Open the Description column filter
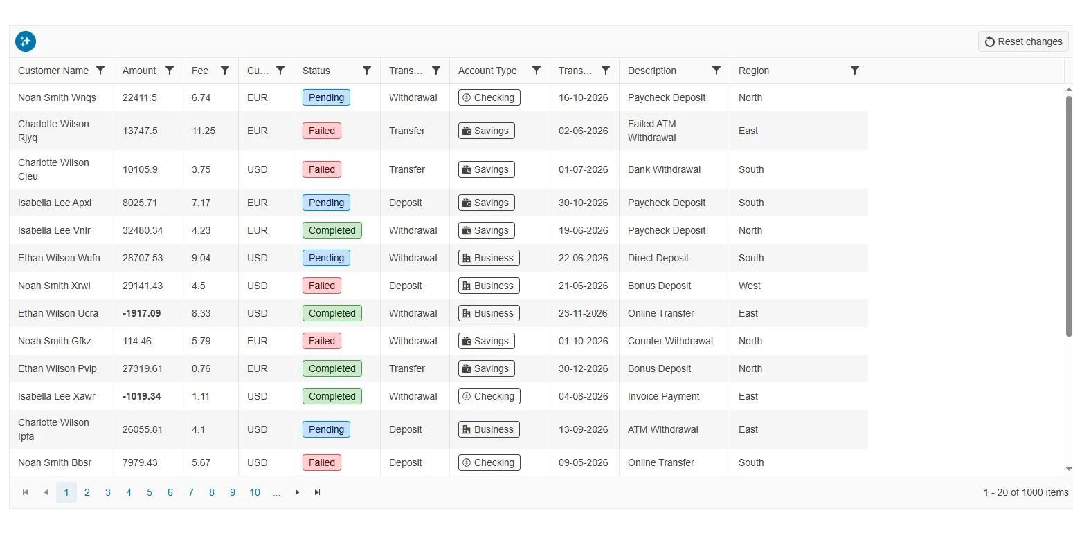Screen dimensions: 1073x533 point(717,71)
